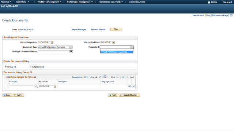
Task: Open Performance Management breadcrumb menu
Action: click(80, 2)
